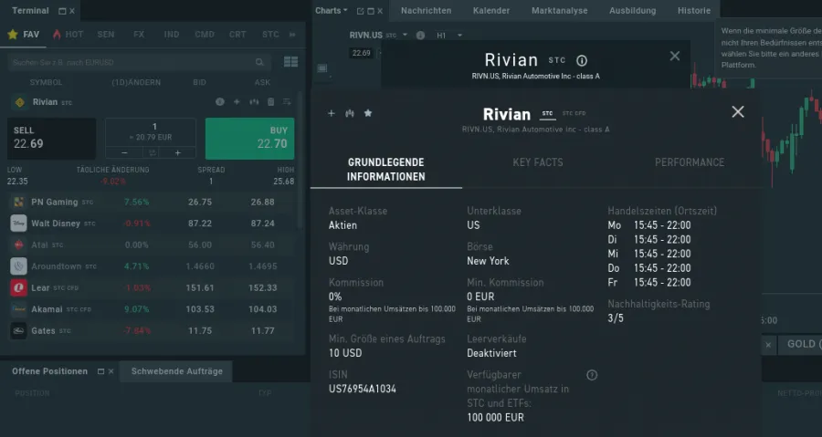The width and height of the screenshot is (822, 437).
Task: Open Rivian order list icon in row
Action: tap(287, 102)
